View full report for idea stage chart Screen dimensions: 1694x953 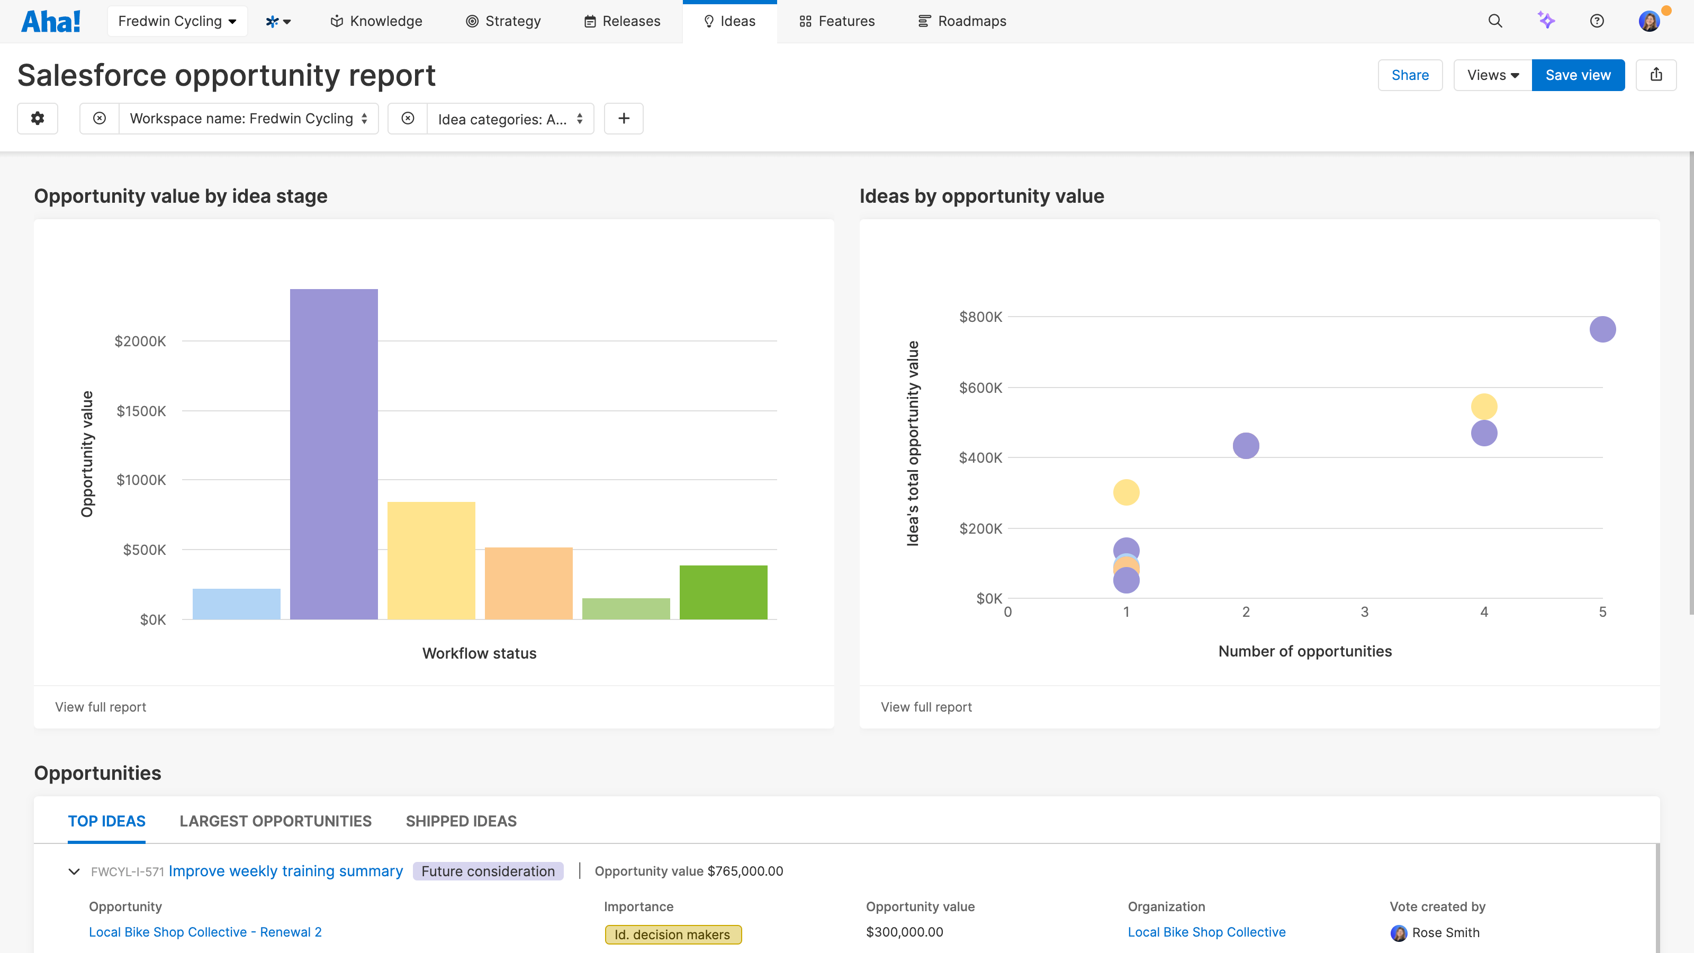coord(101,706)
